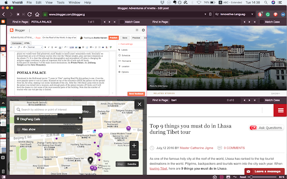The image size is (287, 179).
Task: Open the Window menu
Action: coord(74,2)
